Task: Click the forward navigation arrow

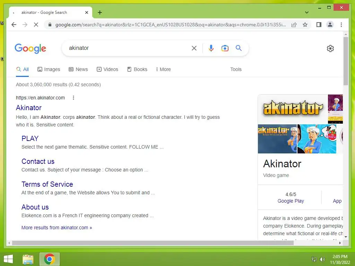Action: click(25, 25)
